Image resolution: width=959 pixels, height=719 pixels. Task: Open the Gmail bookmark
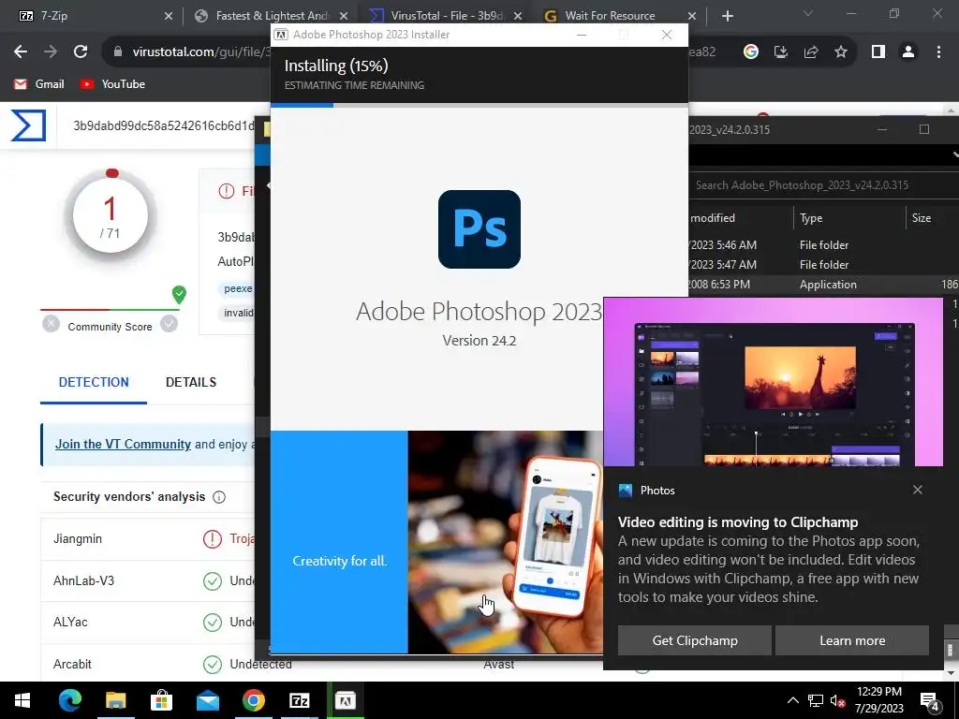click(39, 84)
